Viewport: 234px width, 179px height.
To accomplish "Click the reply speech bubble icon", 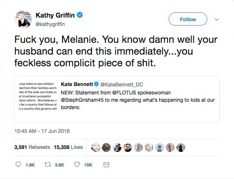I will pyautogui.click(x=18, y=164).
